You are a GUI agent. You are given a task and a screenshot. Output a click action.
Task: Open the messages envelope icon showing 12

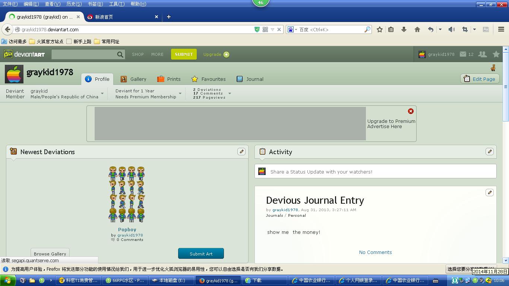click(463, 54)
